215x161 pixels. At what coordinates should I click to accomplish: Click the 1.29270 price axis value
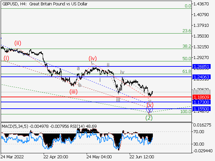click(201, 58)
